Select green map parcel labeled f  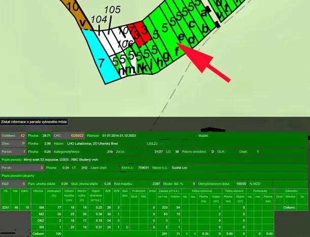[x=176, y=51]
